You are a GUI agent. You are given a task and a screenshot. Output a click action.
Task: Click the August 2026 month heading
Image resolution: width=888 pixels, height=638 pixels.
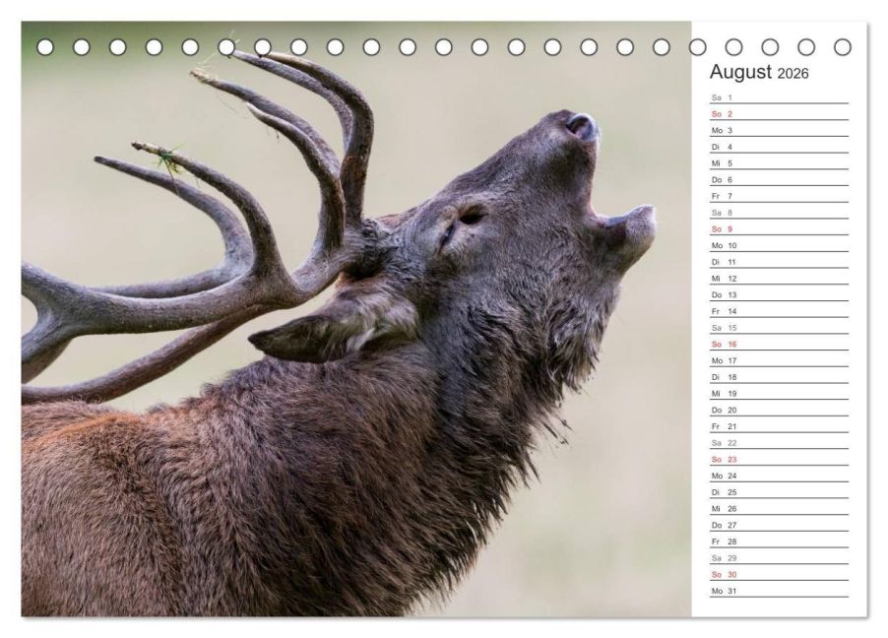(759, 73)
